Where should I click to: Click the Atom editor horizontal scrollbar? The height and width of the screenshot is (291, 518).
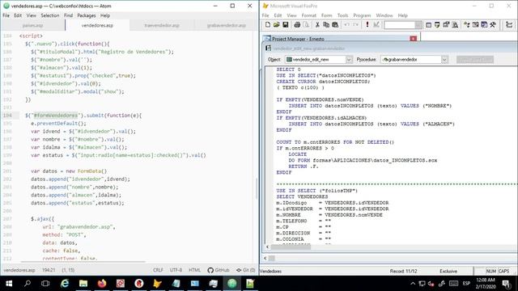83,262
